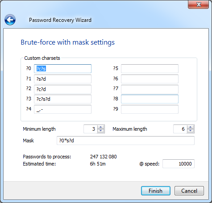Click the Minimum length value box
This screenshot has width=212, height=203.
point(90,129)
